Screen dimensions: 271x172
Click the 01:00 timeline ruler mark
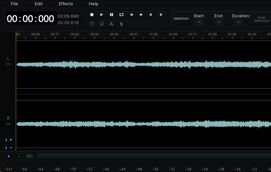tap(154, 34)
